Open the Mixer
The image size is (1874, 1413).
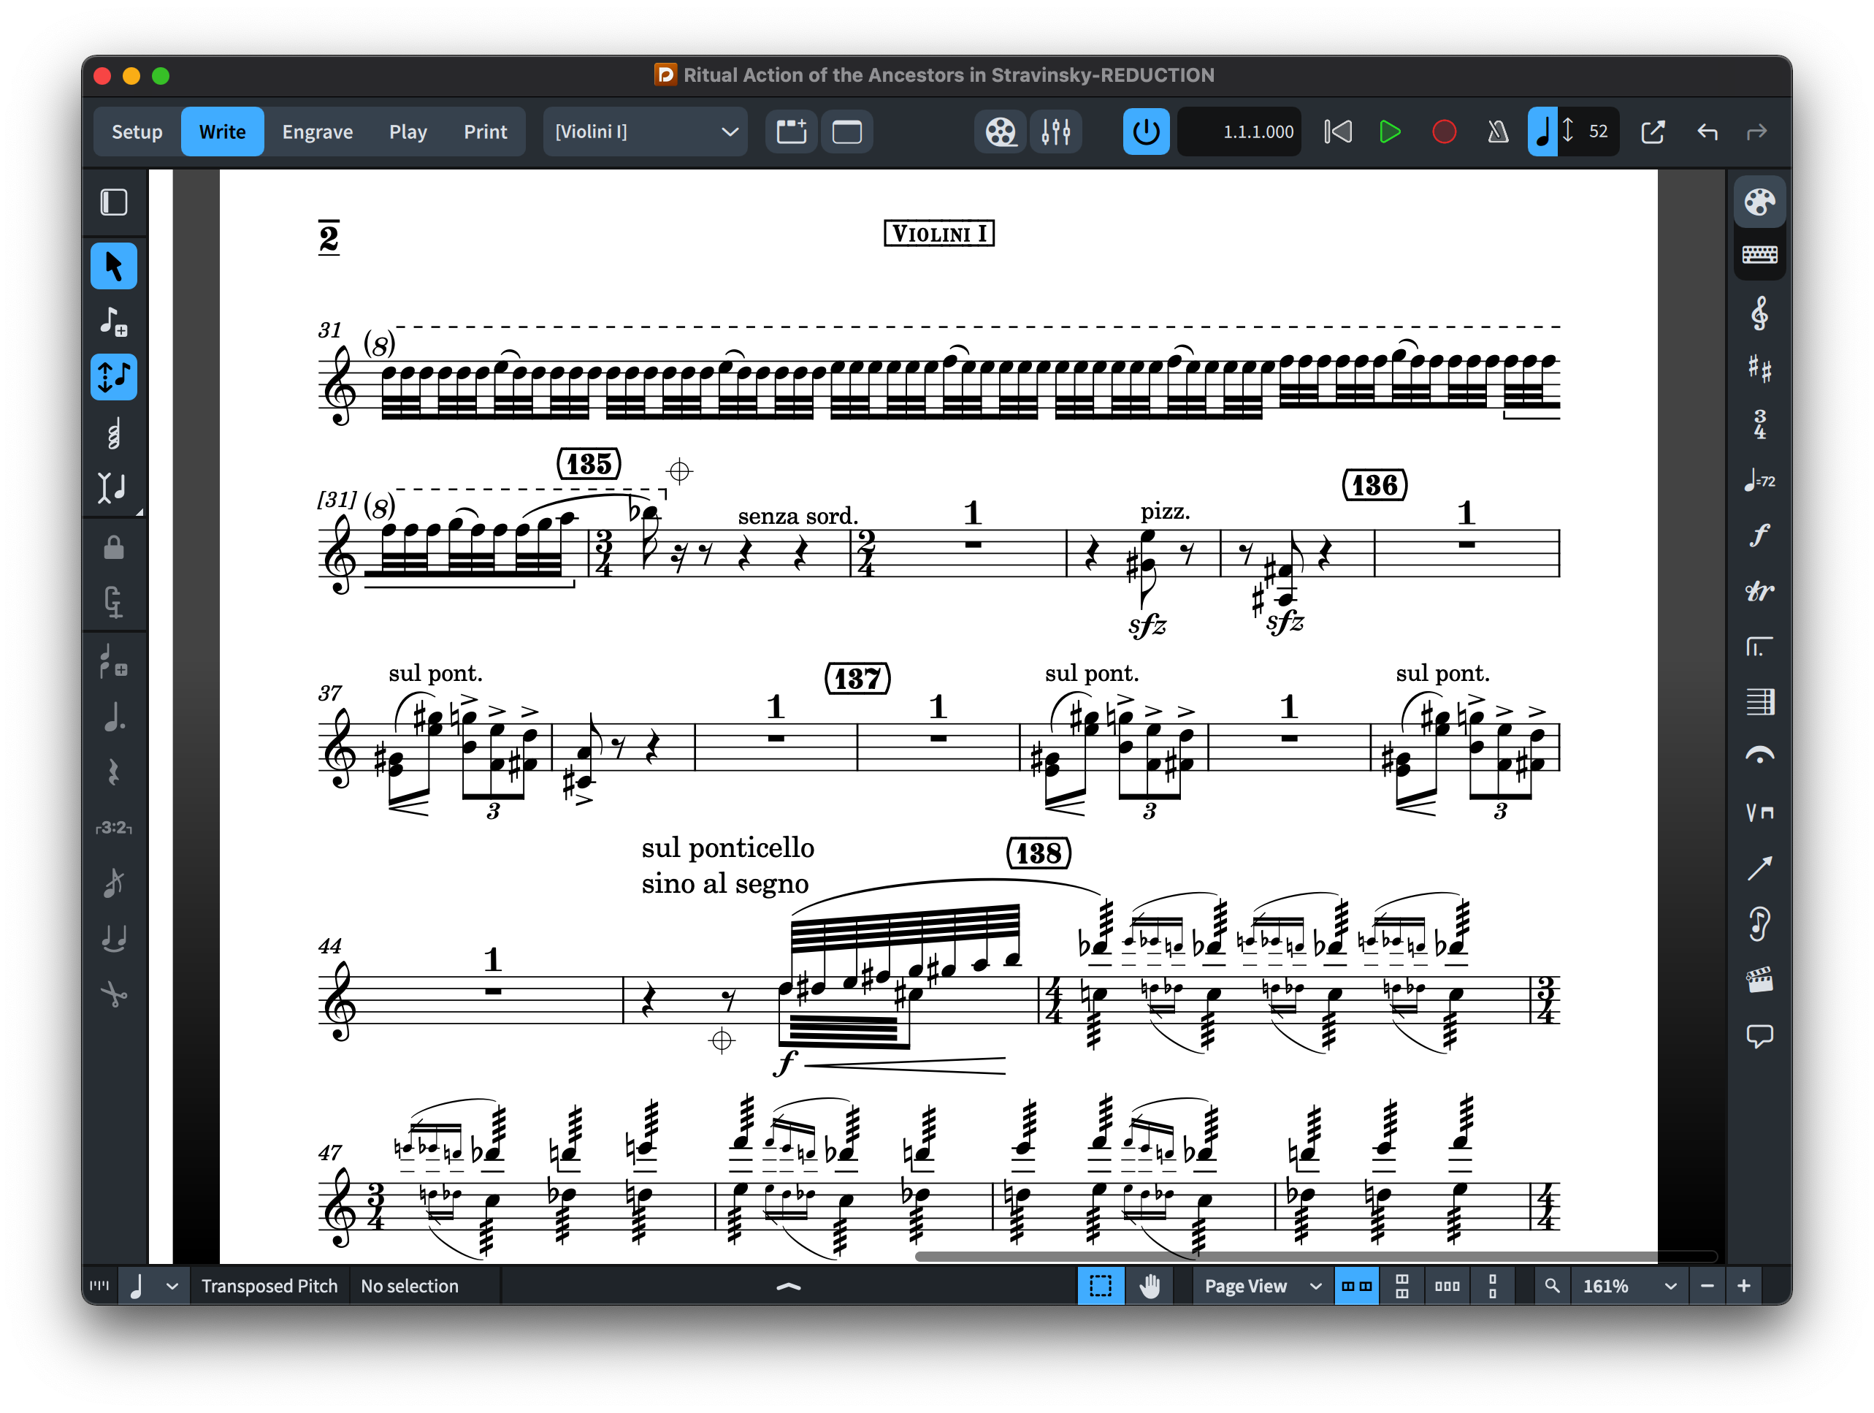1055,132
